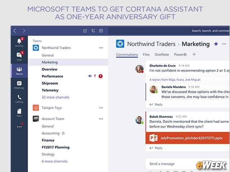Click Account Team name
The width and height of the screenshot is (230, 172).
click(x=53, y=119)
